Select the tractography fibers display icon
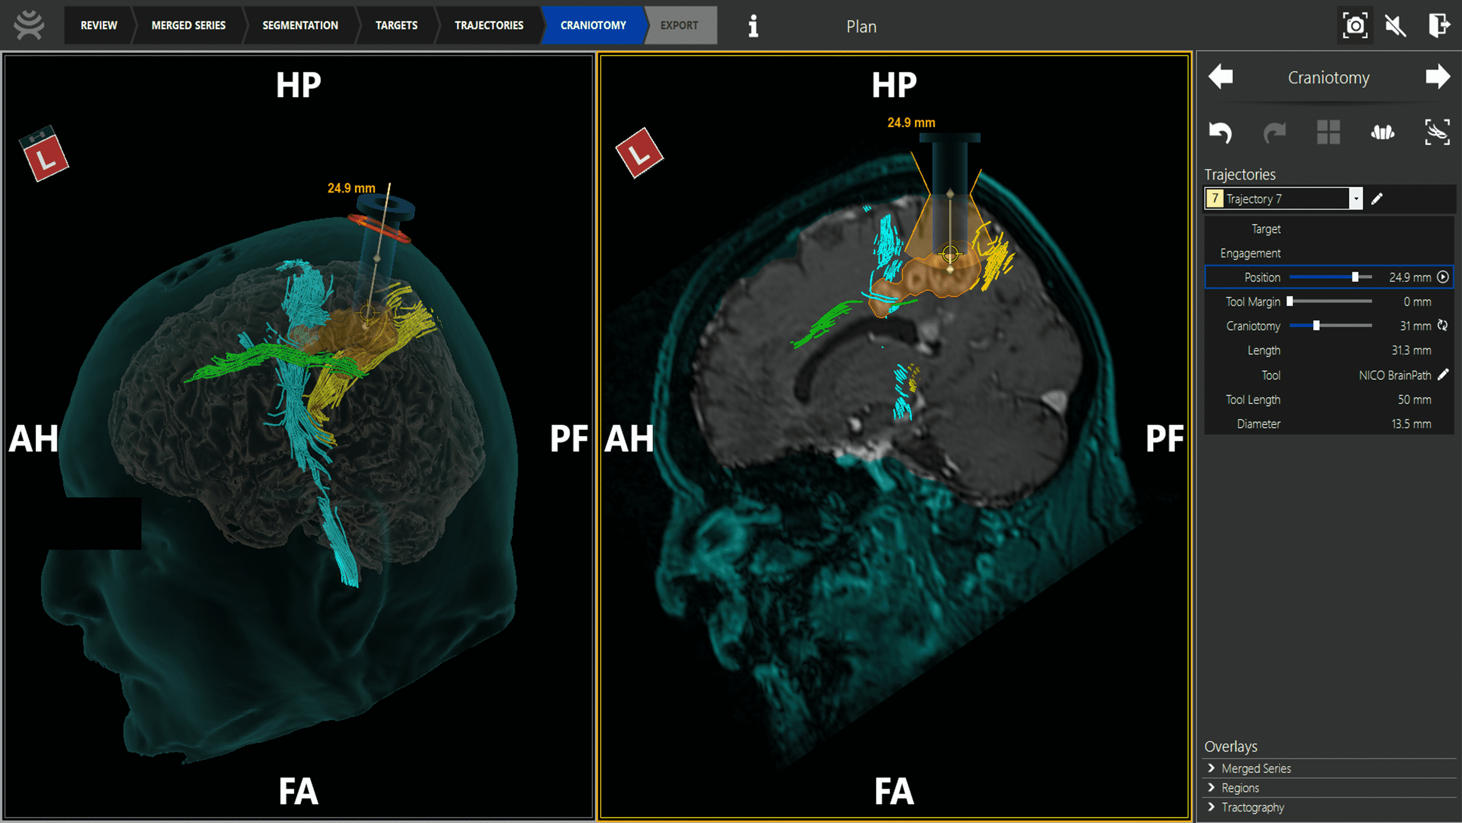 [1383, 132]
